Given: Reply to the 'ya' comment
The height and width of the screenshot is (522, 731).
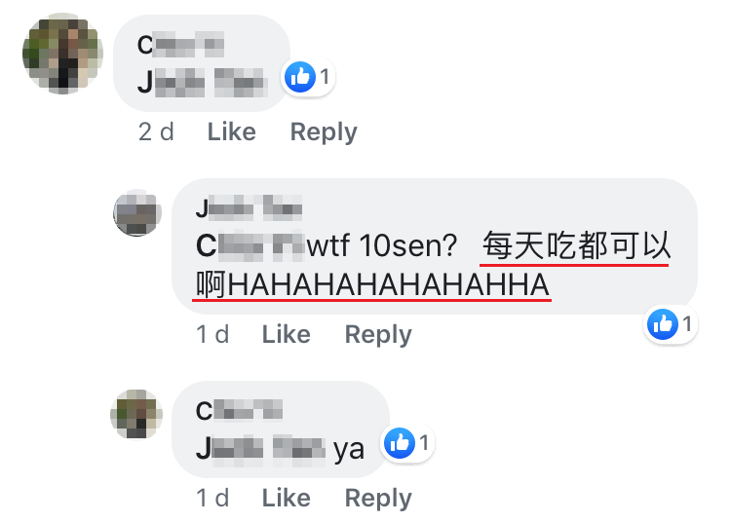Looking at the screenshot, I should (378, 500).
